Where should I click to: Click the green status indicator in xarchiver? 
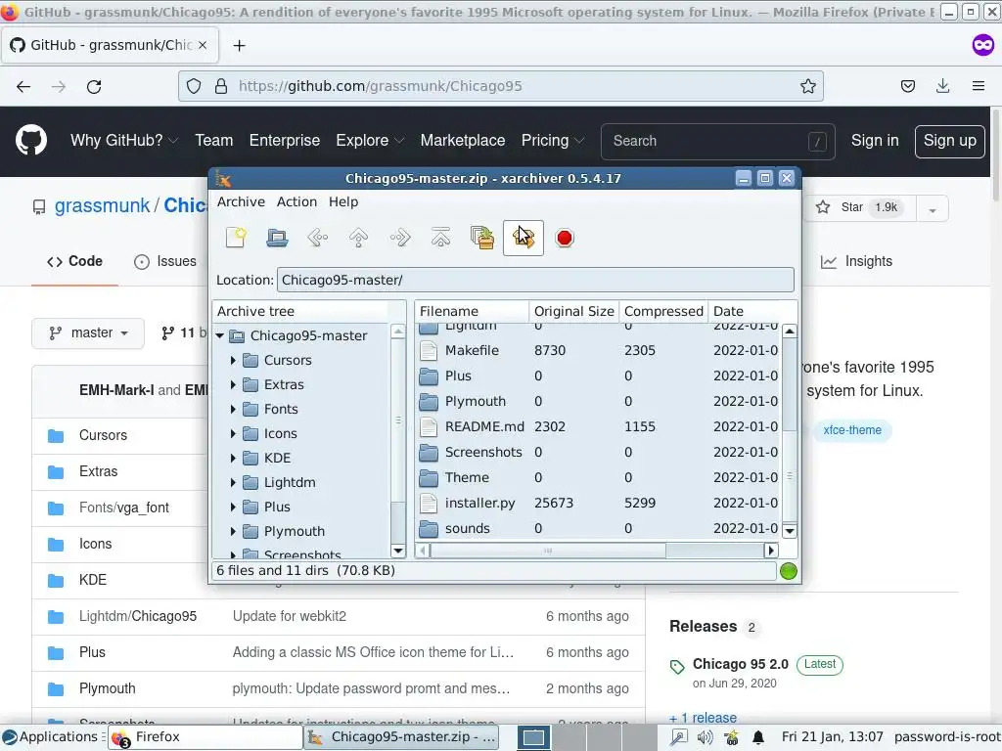click(x=789, y=571)
